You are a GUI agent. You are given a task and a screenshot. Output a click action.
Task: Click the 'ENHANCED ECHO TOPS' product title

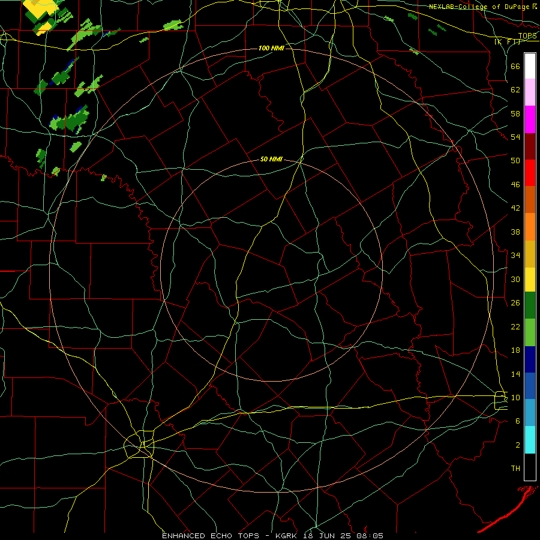pyautogui.click(x=212, y=536)
